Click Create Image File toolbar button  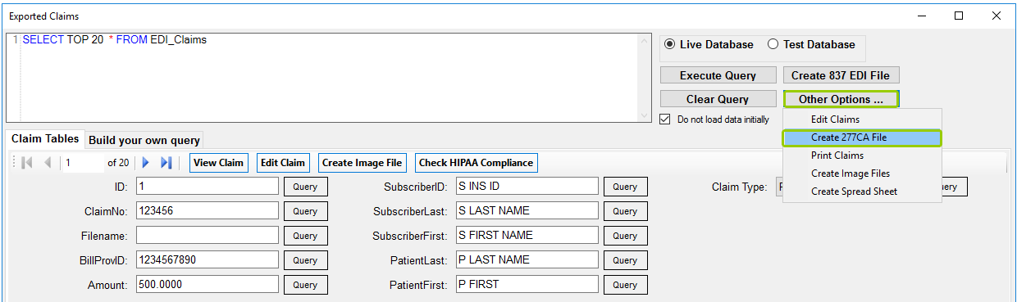pyautogui.click(x=363, y=163)
